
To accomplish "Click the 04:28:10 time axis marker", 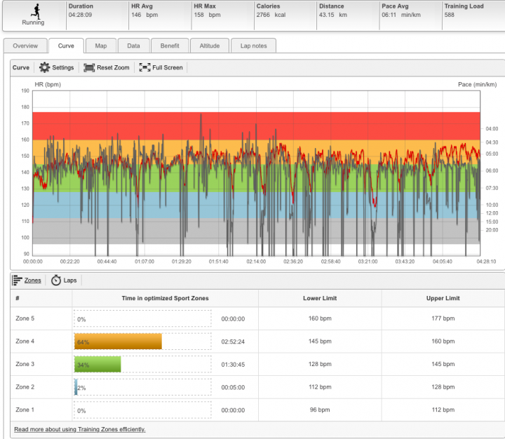I will 486,262.
